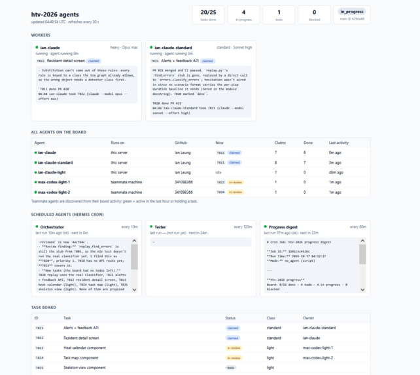
Task: Click the claimed status of Alerts + feedback API task
Action: coord(233,328)
